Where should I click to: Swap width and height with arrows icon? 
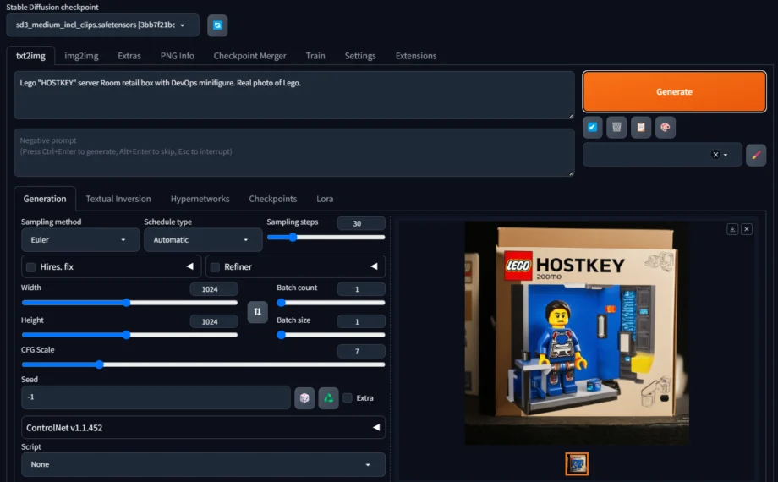click(x=258, y=312)
